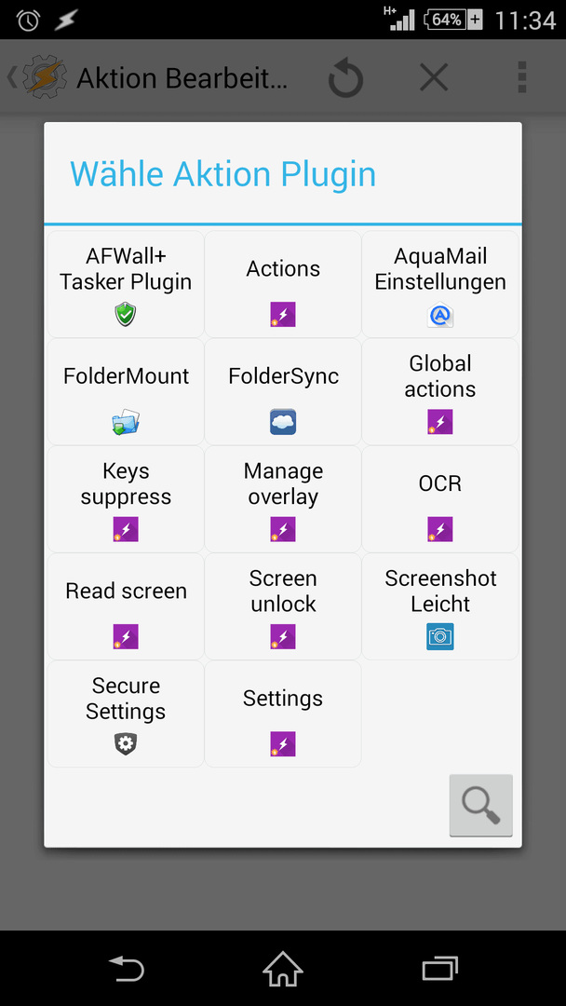Select Keys suppress plugin
The height and width of the screenshot is (1006, 566).
[x=126, y=499]
